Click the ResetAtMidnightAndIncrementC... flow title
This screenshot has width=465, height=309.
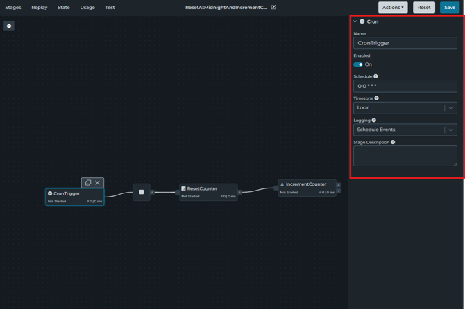pyautogui.click(x=226, y=8)
